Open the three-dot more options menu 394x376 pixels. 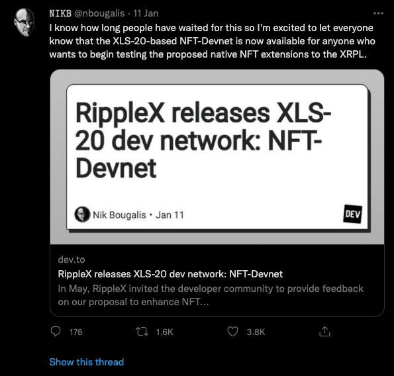(378, 13)
